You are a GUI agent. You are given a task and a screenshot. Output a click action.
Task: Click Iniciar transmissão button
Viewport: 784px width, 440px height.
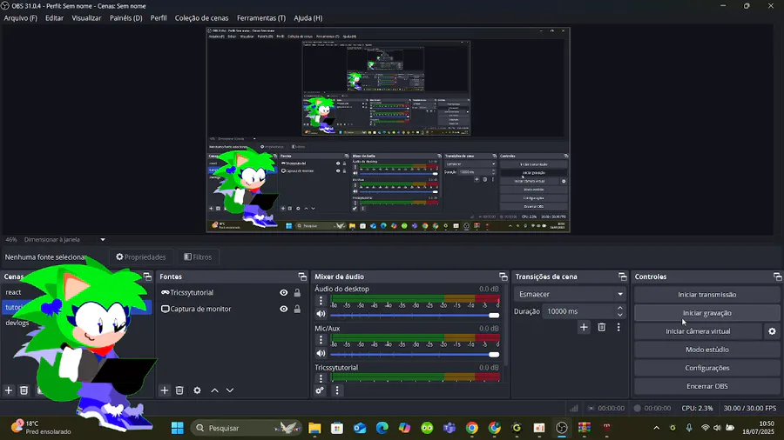click(707, 295)
